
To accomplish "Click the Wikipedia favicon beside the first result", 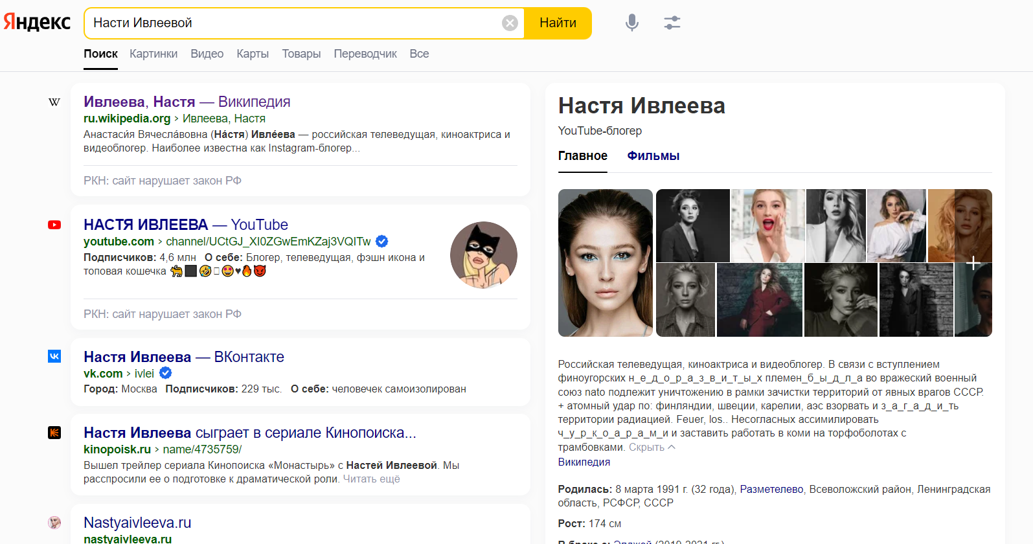I will point(54,102).
